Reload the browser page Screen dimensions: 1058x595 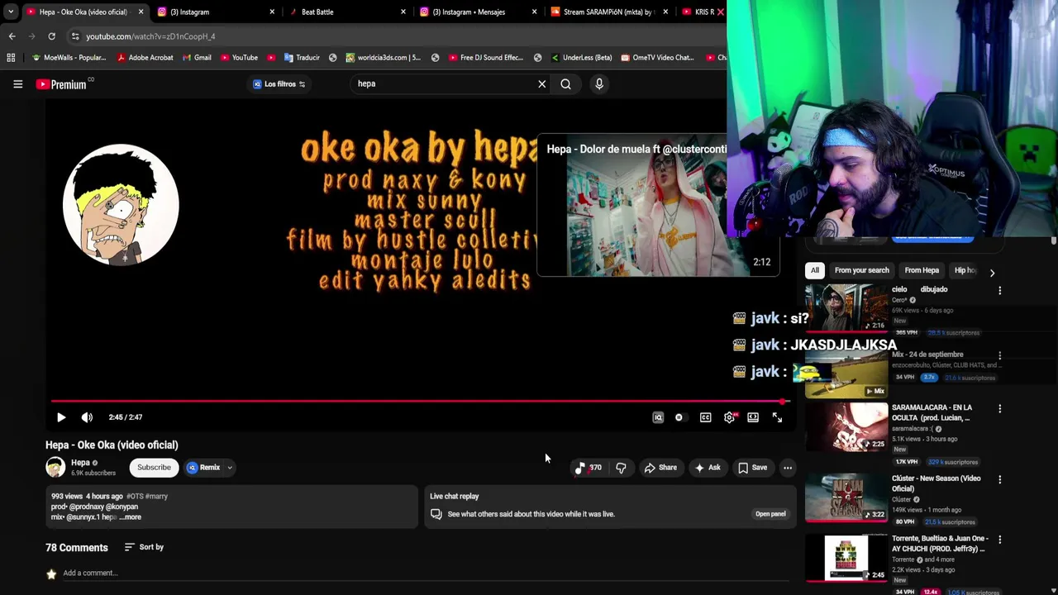51,36
